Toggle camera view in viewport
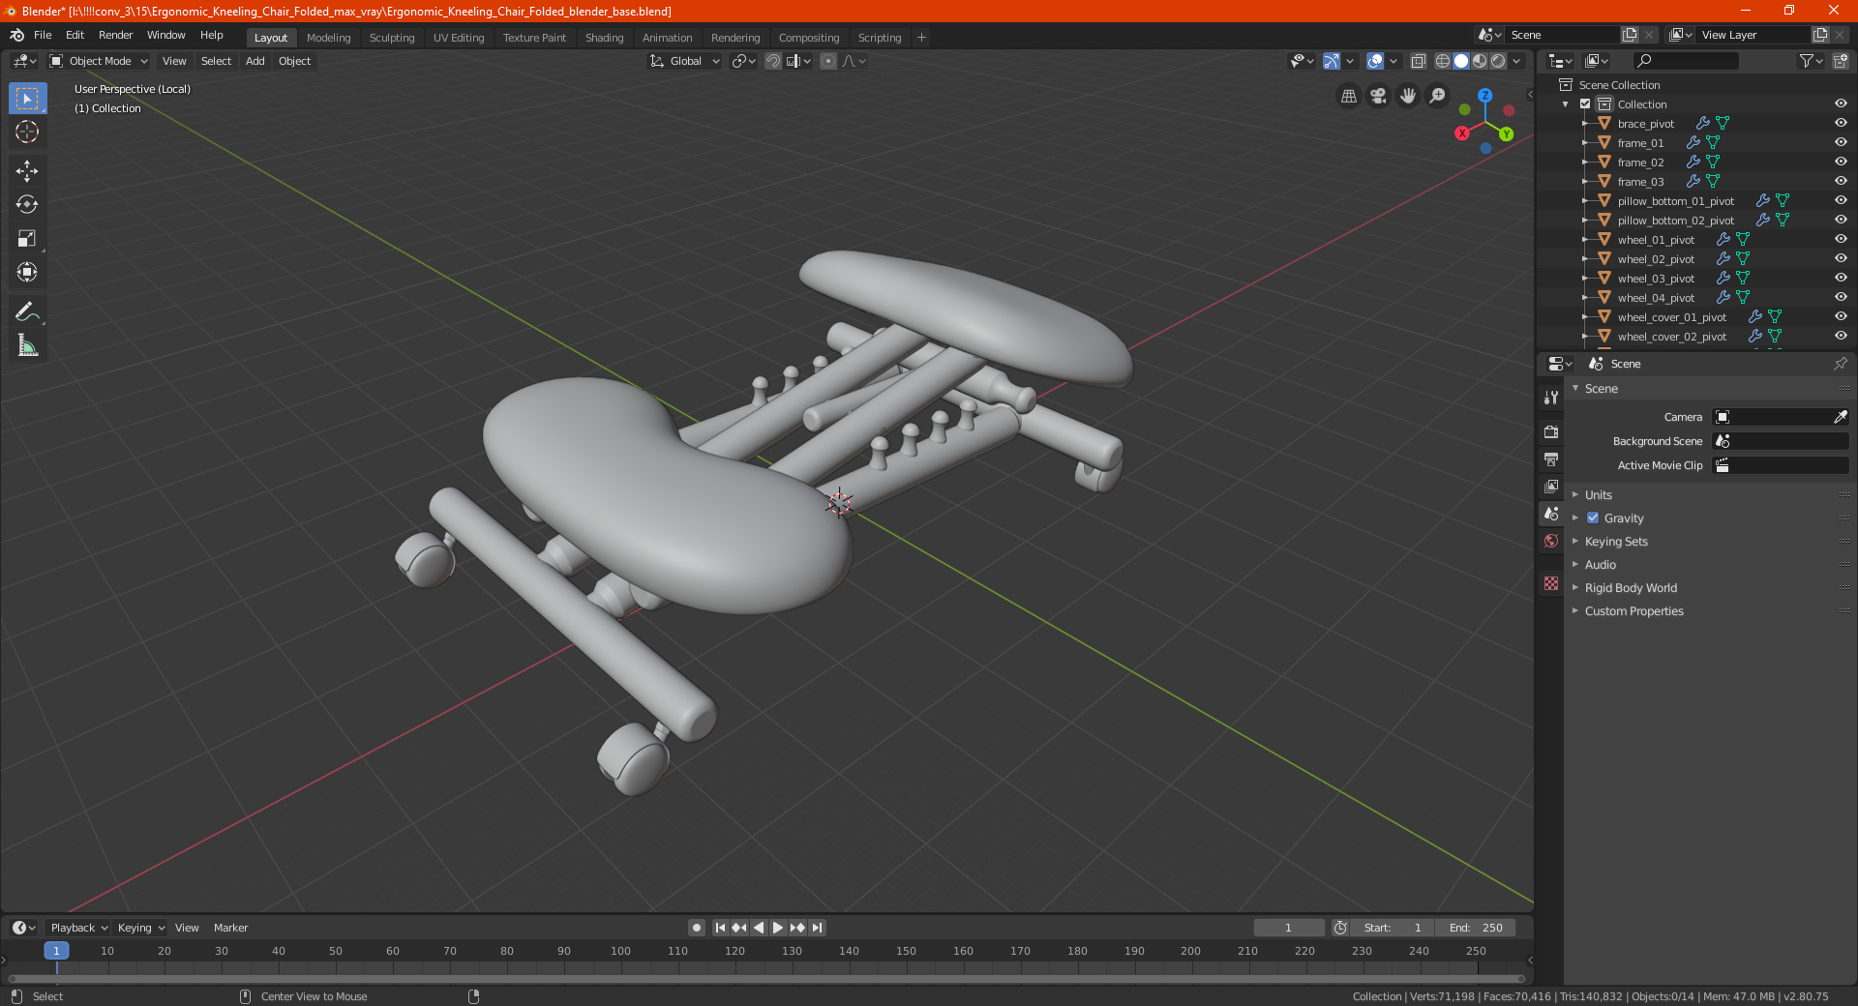This screenshot has width=1858, height=1006. coord(1378,96)
